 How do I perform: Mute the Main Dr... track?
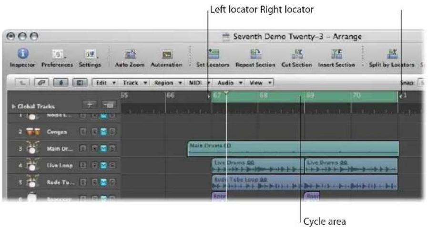click(x=103, y=149)
